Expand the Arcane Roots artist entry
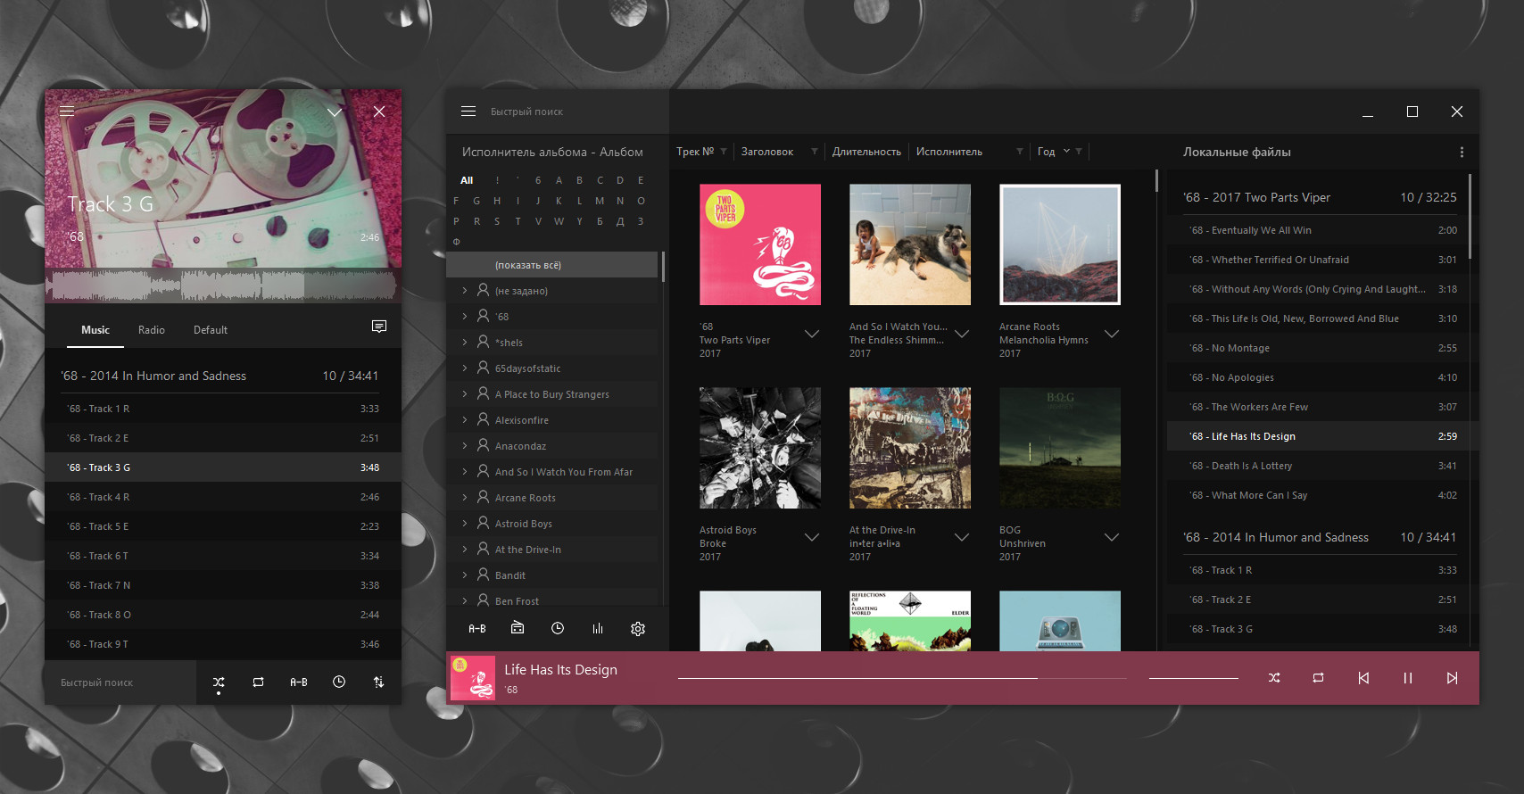Screen dimensions: 1524x794 (465, 498)
